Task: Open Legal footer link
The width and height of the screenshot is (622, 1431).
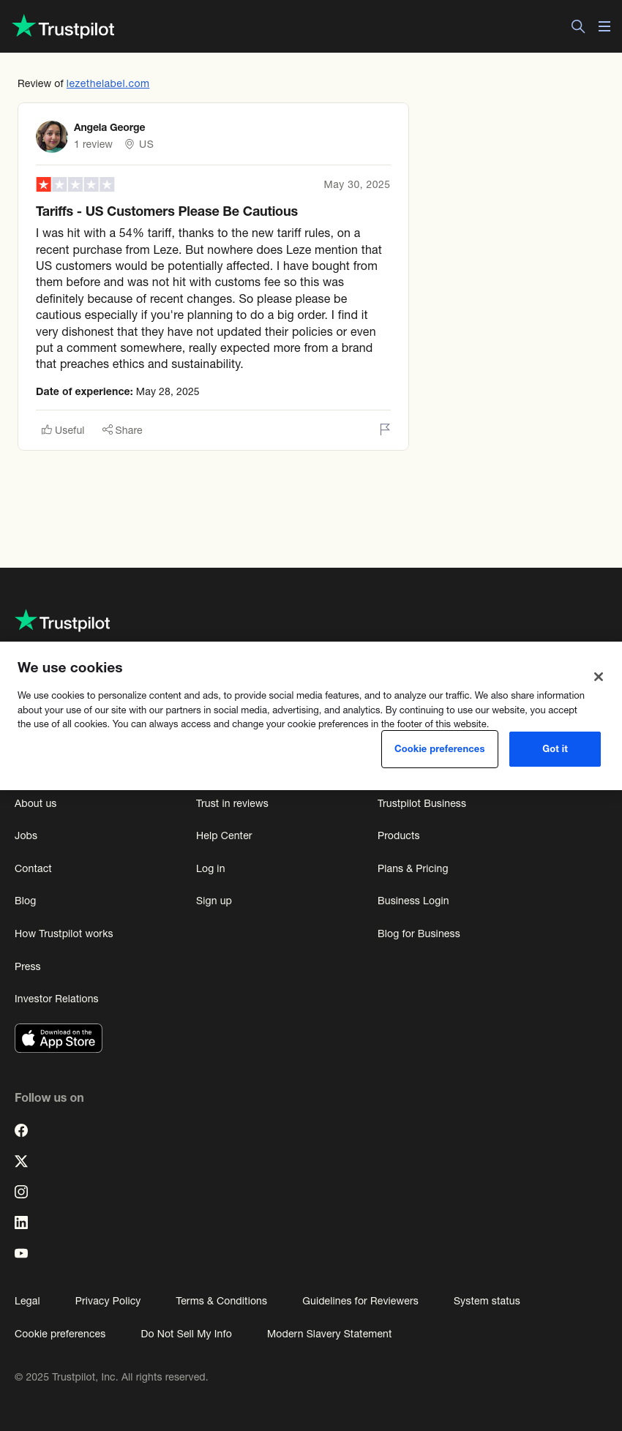Action: 27,1301
